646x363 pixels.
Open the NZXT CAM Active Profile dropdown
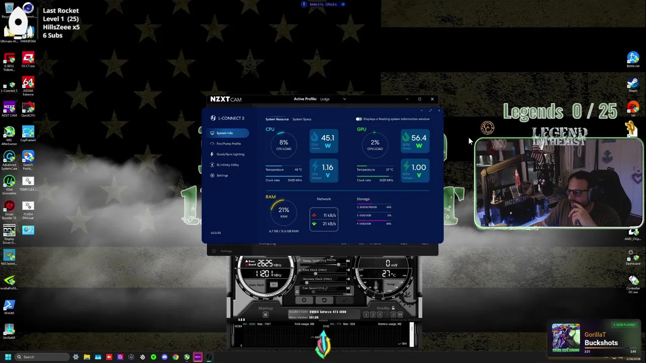(x=333, y=99)
